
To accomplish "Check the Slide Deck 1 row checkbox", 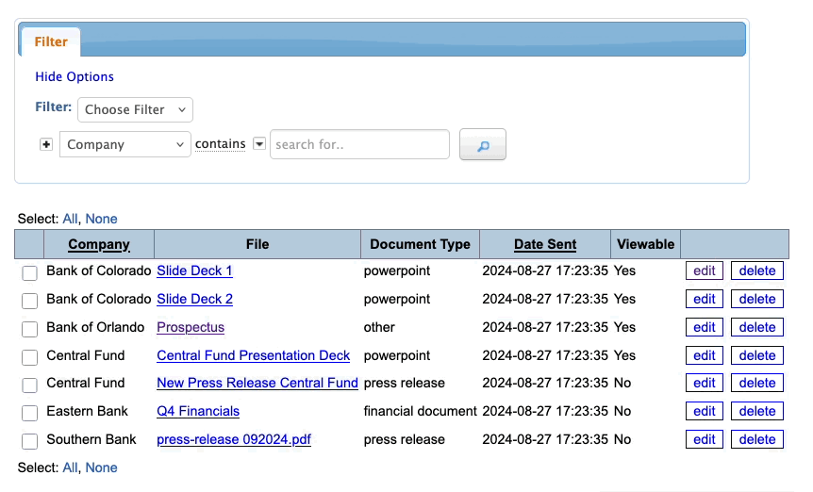I will click(30, 272).
